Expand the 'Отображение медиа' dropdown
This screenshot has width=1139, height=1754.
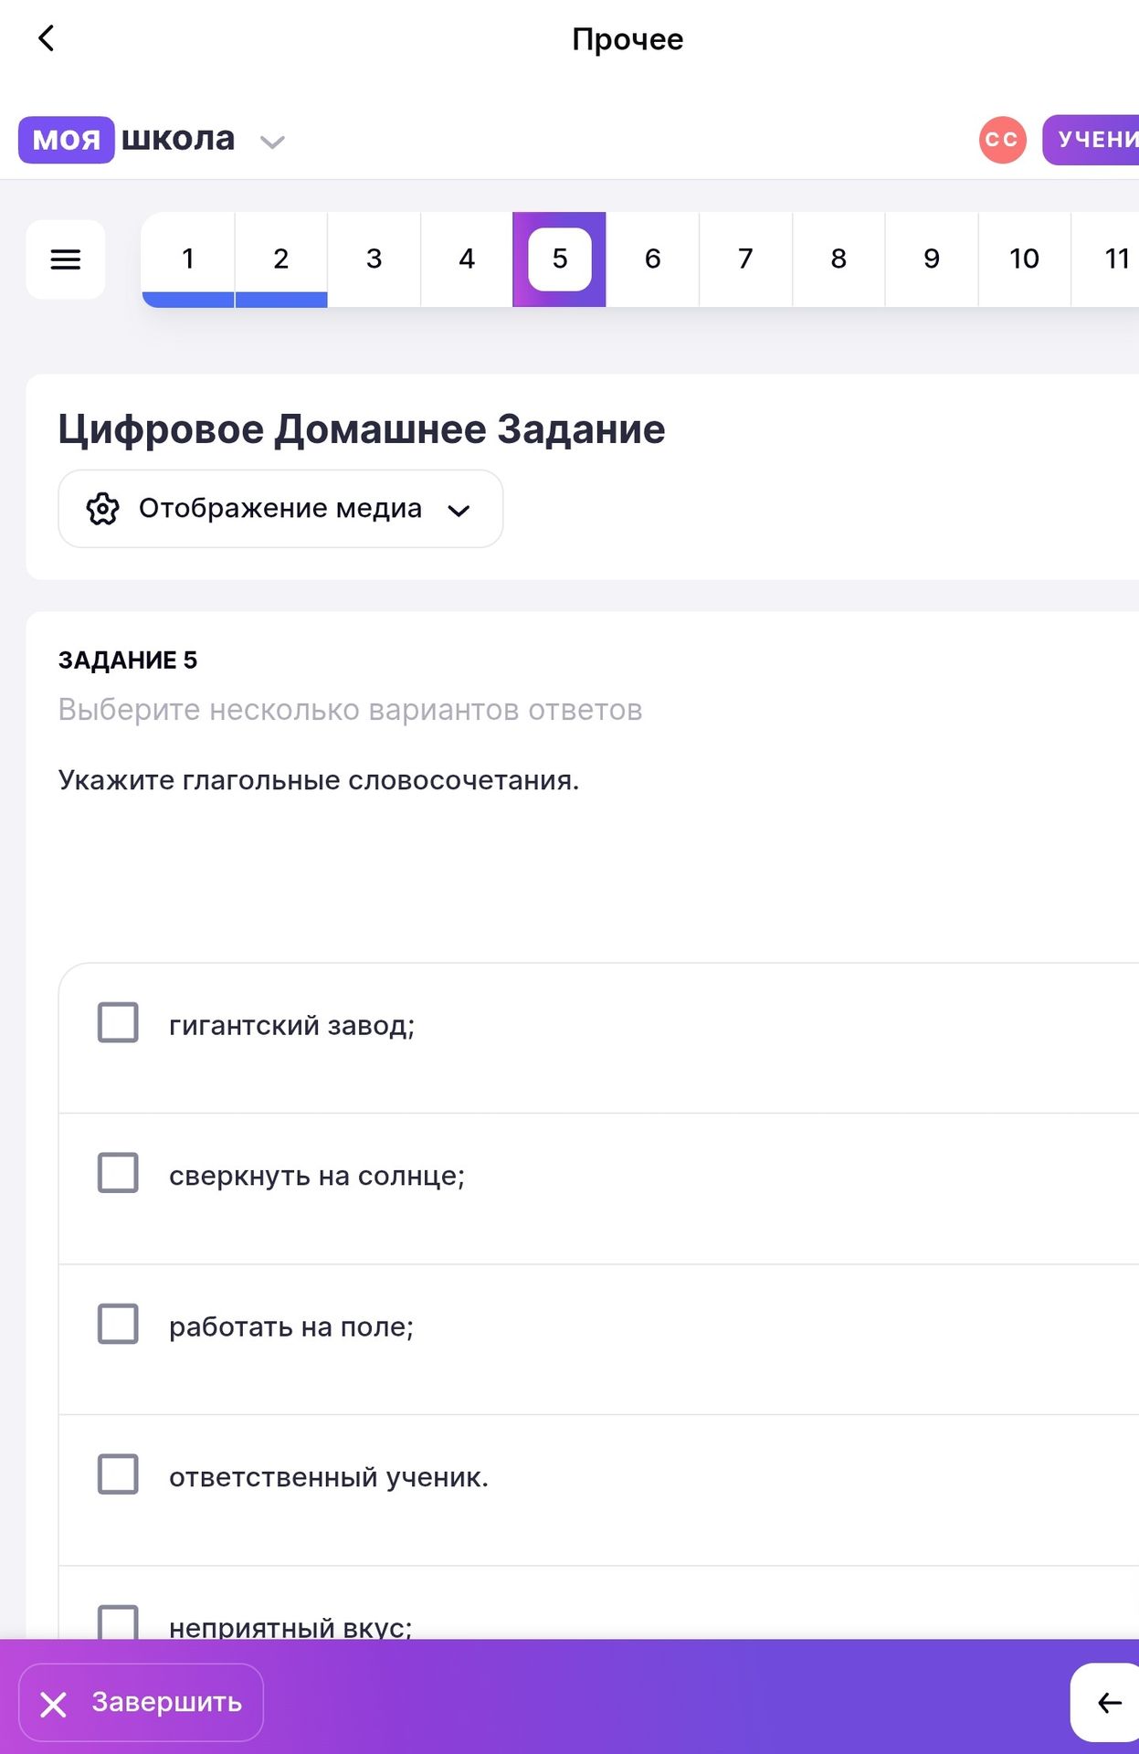[x=280, y=509]
